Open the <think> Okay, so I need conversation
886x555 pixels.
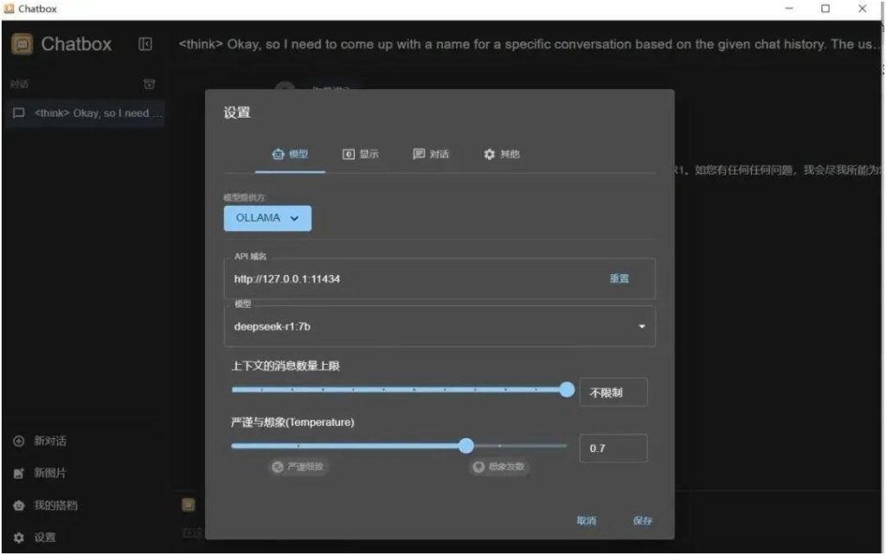tap(84, 113)
